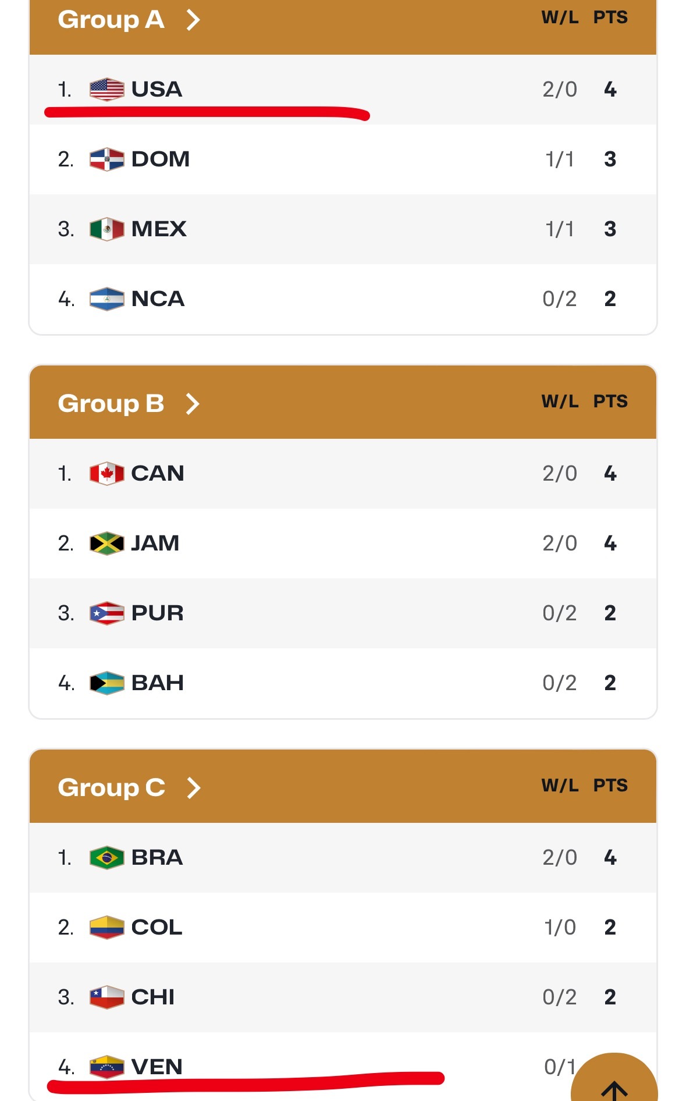Click the Mexico flag icon
The image size is (686, 1101).
[x=106, y=229]
